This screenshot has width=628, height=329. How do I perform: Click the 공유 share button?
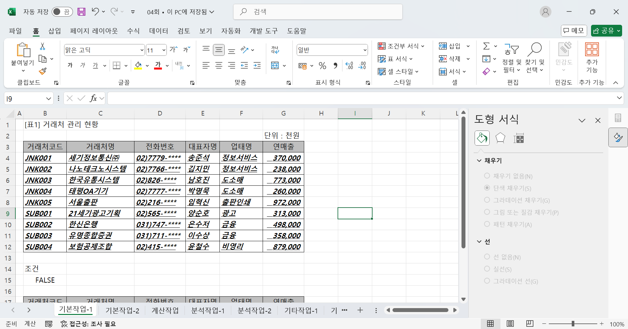click(x=606, y=31)
